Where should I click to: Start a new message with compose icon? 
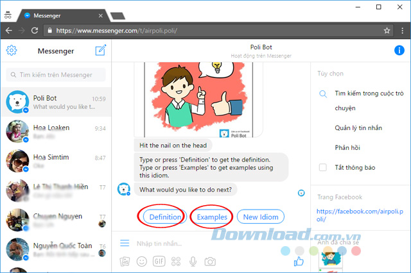(100, 51)
